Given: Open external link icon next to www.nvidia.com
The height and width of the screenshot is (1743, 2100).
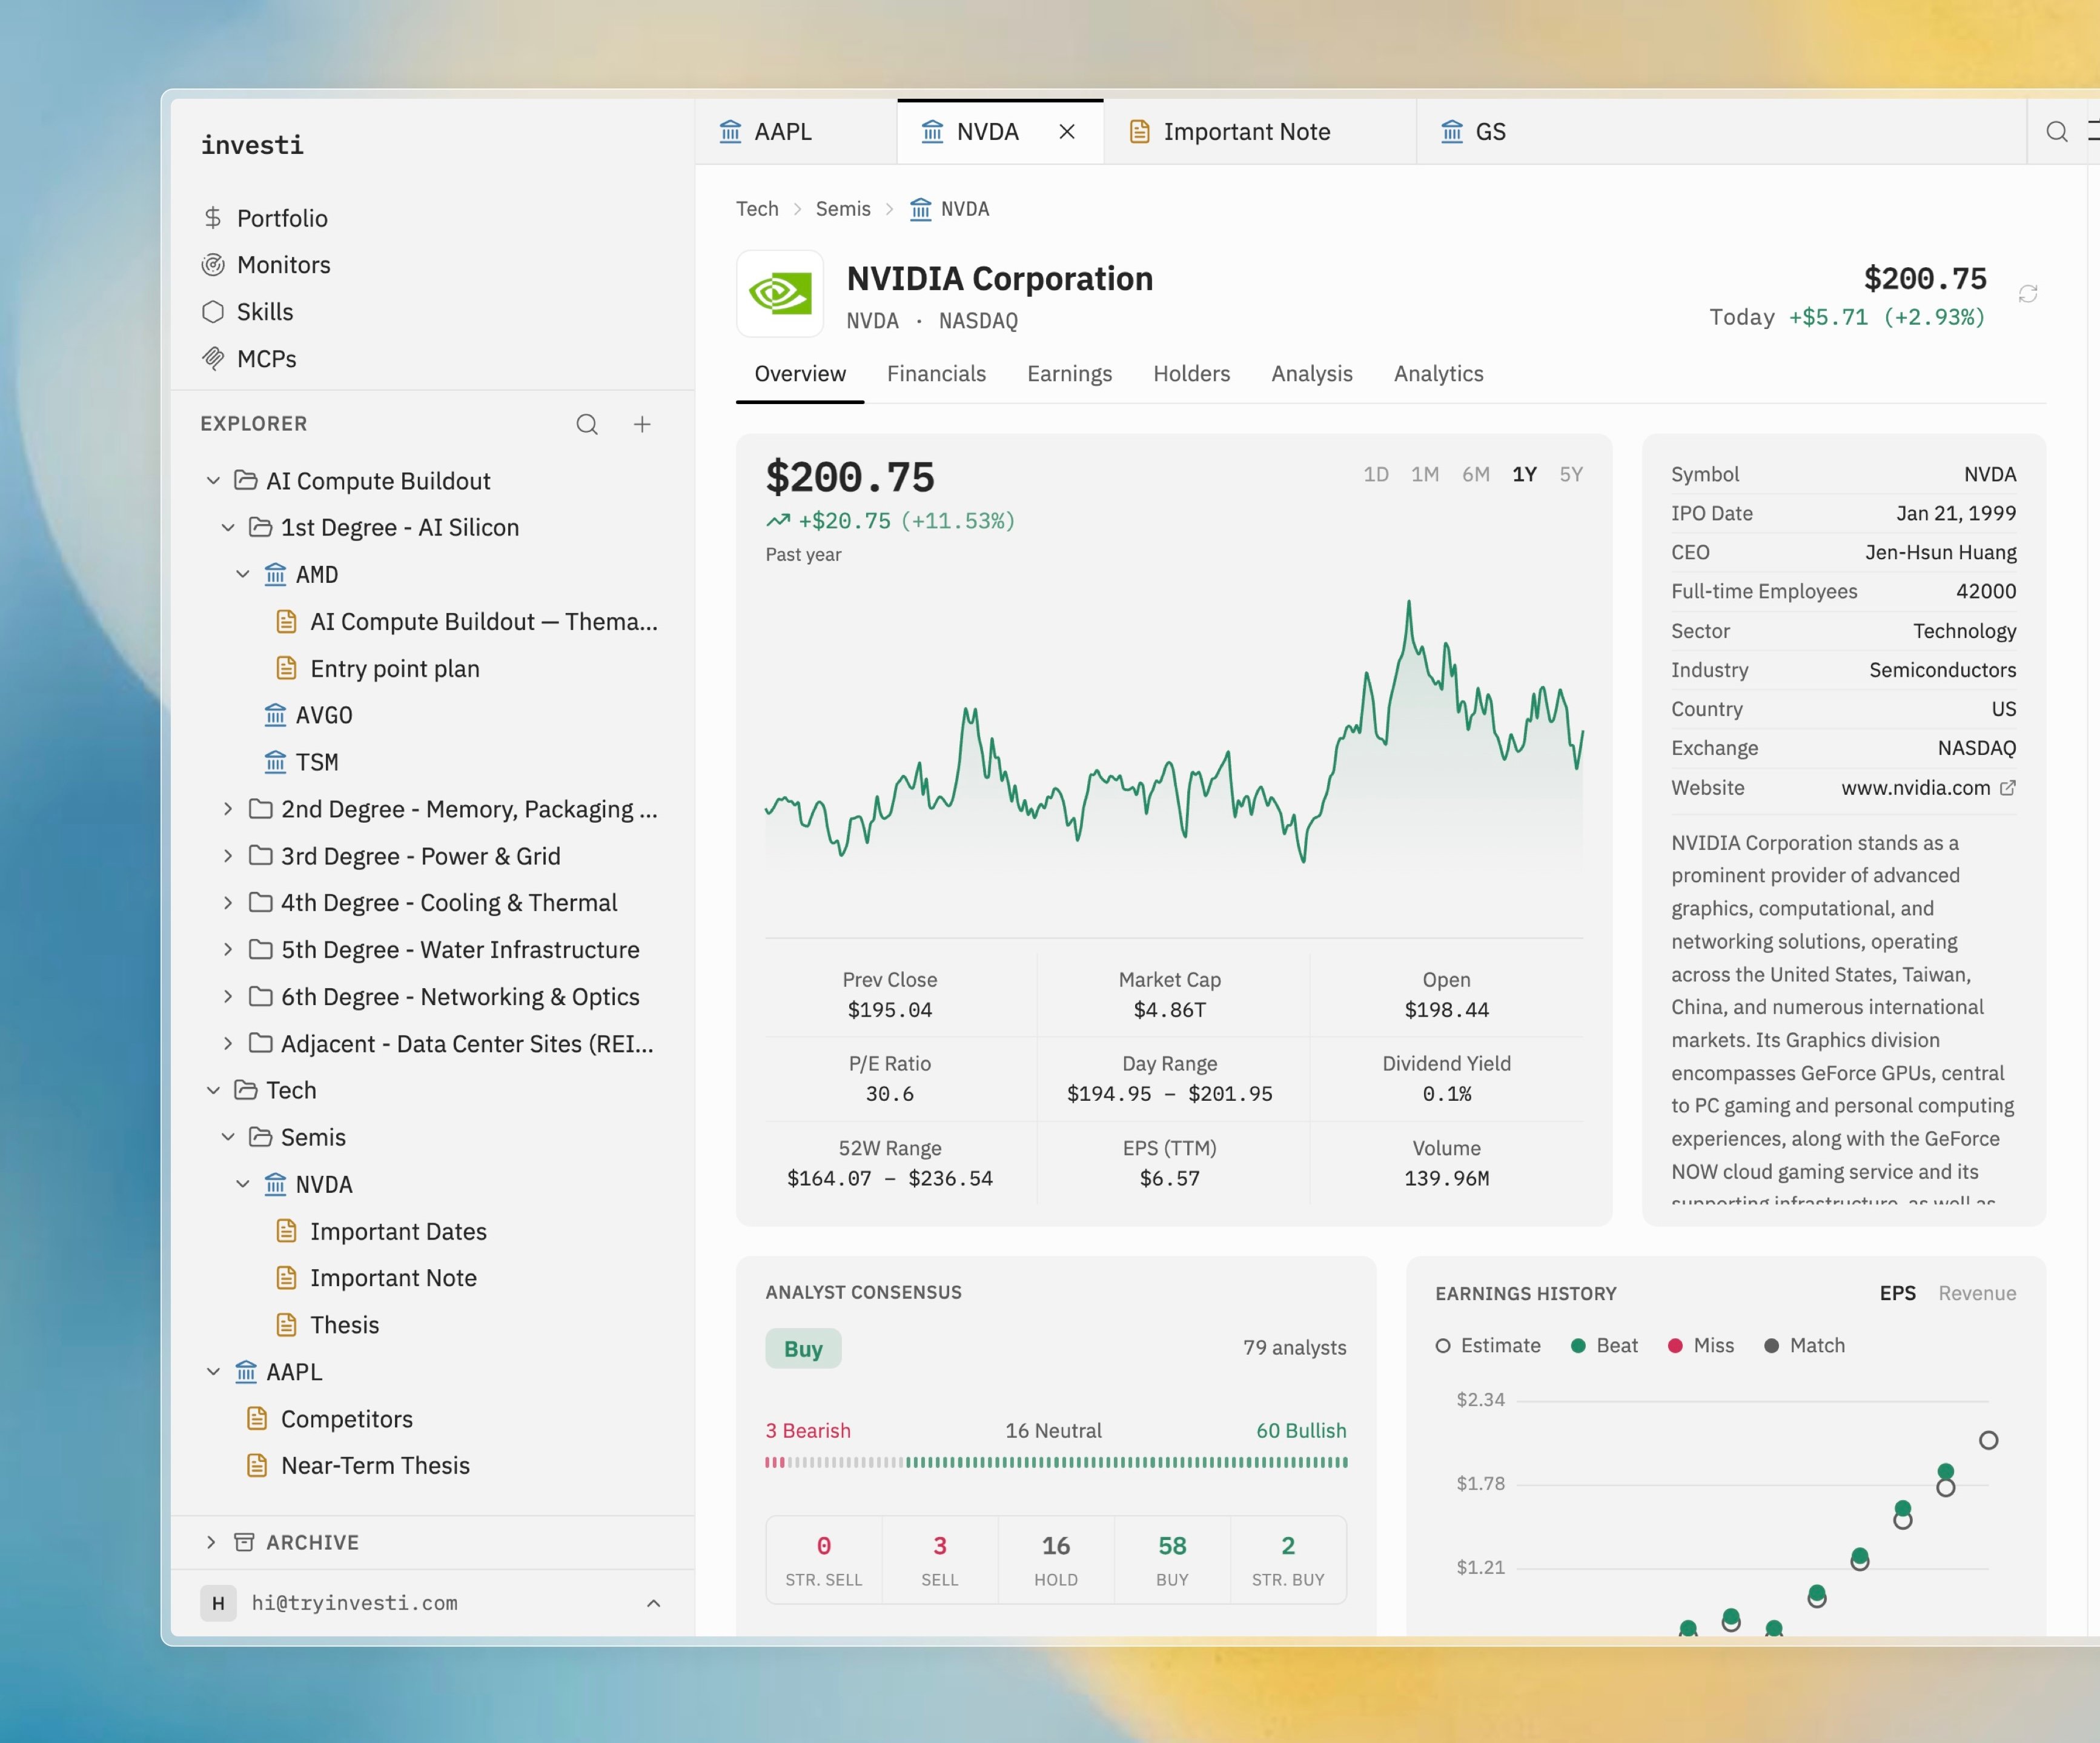Looking at the screenshot, I should 2007,788.
